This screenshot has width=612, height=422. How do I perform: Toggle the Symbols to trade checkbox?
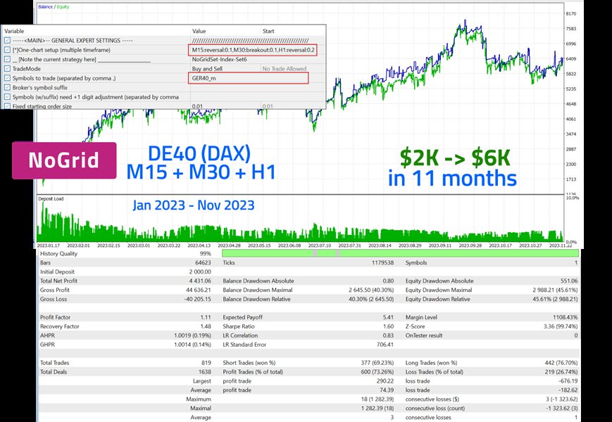tap(8, 78)
